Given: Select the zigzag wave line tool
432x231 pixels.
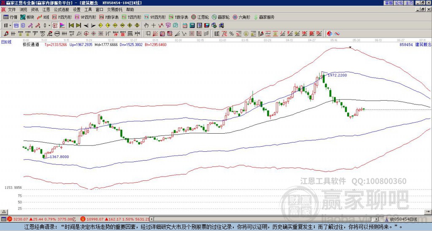Looking at the screenshot, I should pos(184,34).
